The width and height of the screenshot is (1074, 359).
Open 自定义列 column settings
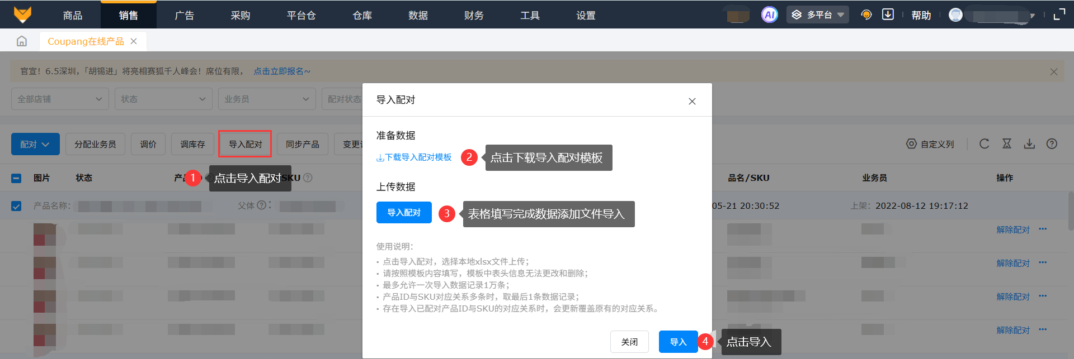point(930,144)
